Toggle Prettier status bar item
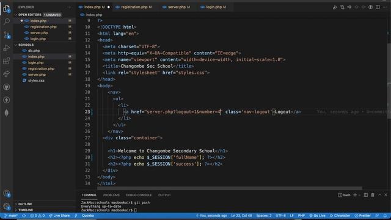The image size is (391, 220). [362, 216]
